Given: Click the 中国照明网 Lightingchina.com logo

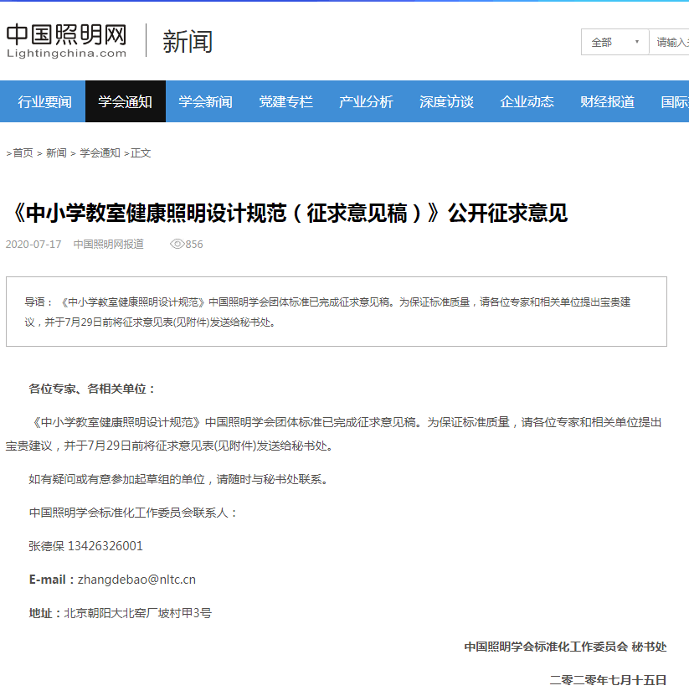Looking at the screenshot, I should pyautogui.click(x=67, y=40).
